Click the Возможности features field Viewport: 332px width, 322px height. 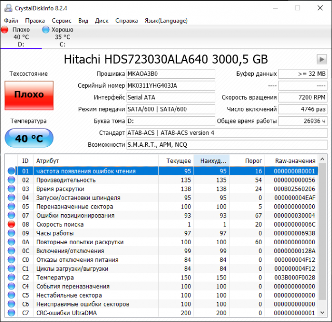tap(227, 145)
